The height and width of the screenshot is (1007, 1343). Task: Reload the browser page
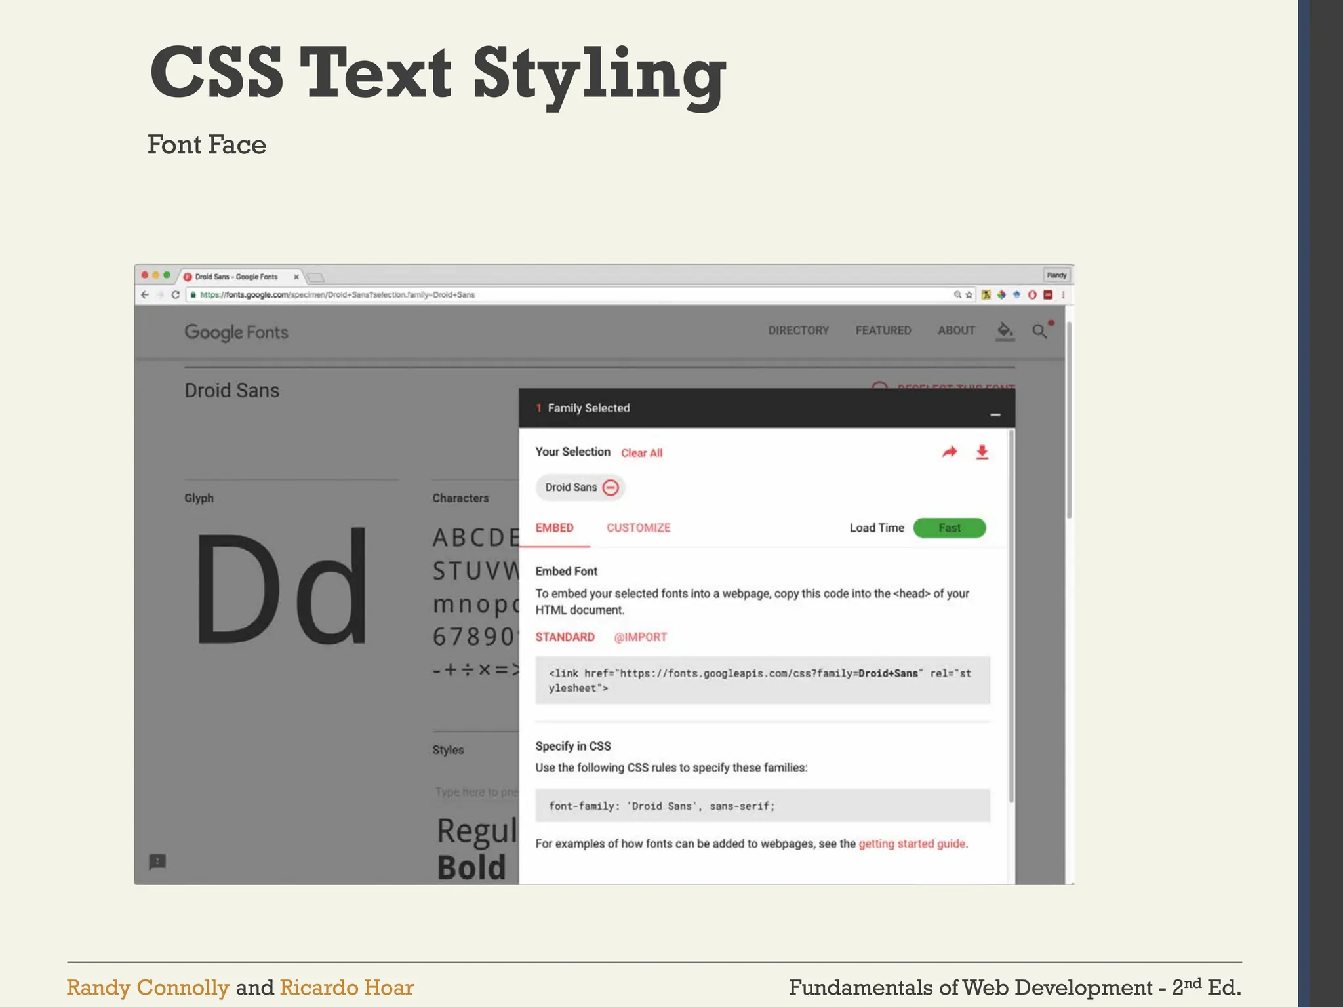pos(175,295)
